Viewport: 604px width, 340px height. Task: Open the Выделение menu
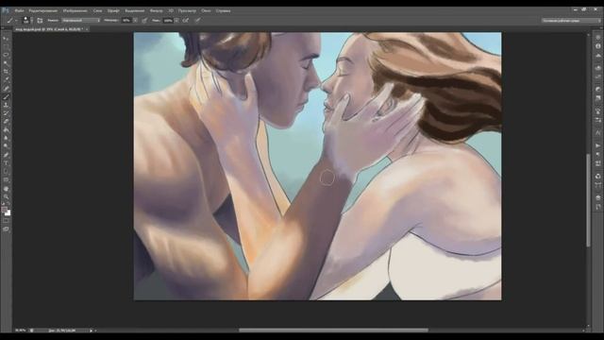click(x=134, y=10)
